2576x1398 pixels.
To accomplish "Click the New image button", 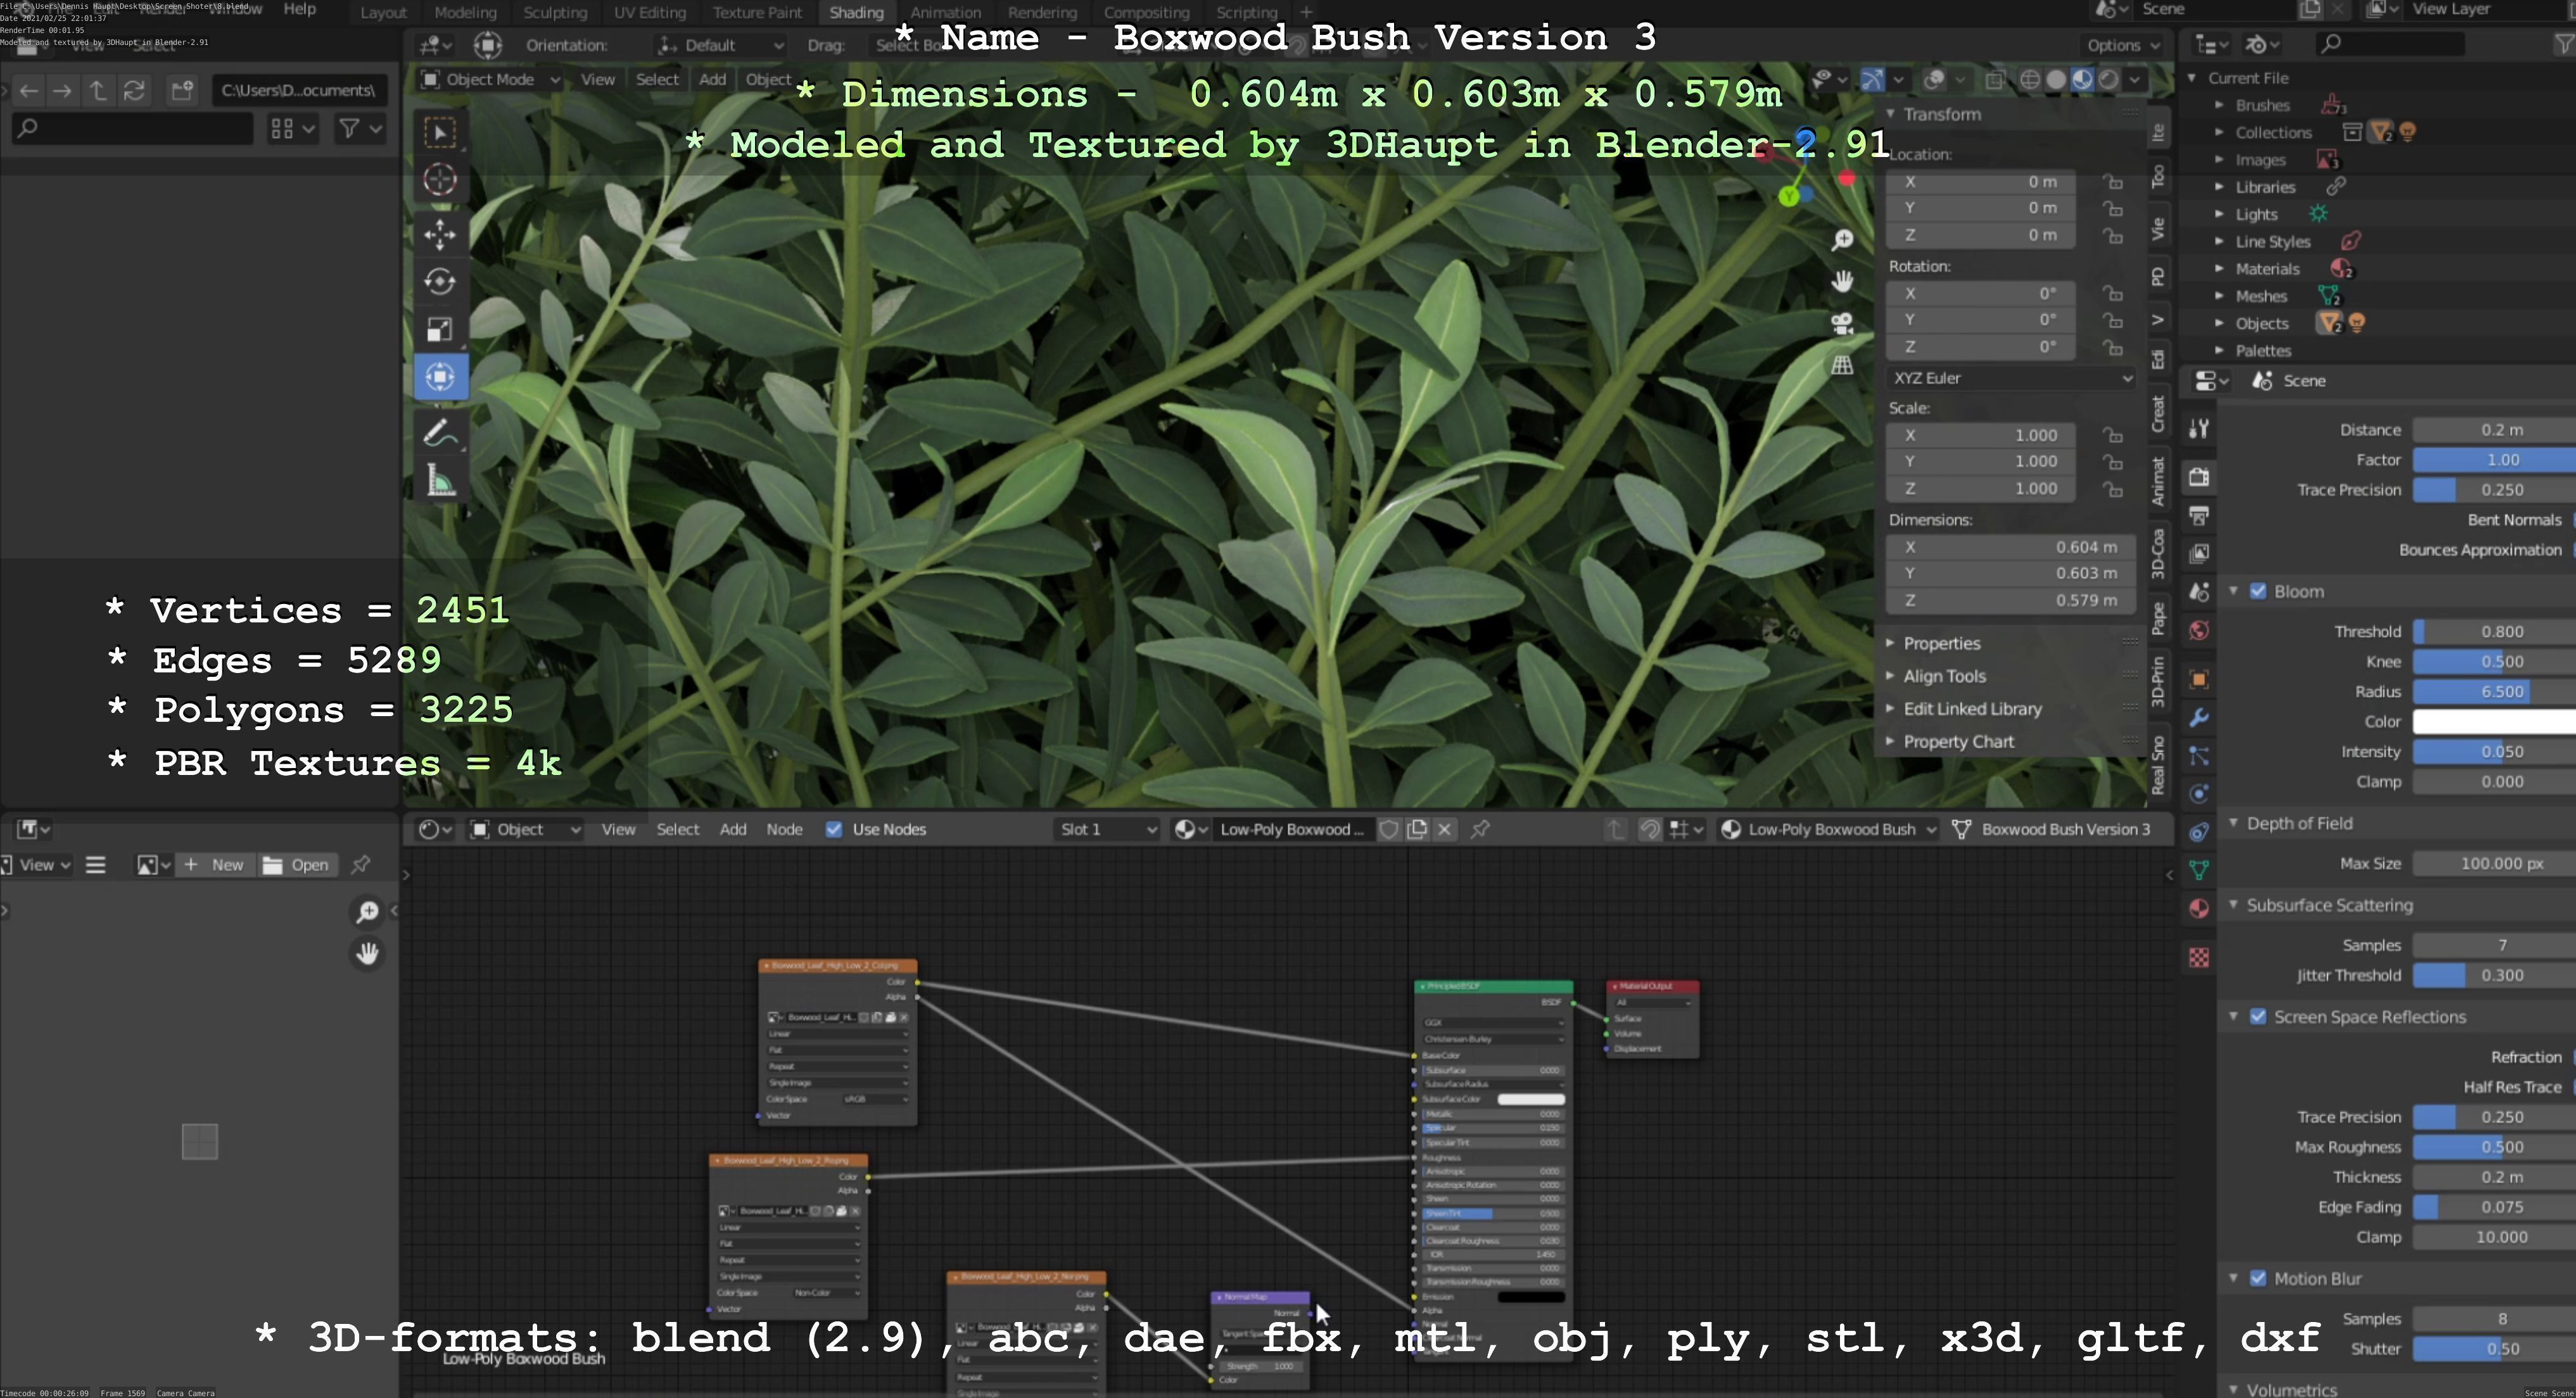I will pos(215,864).
